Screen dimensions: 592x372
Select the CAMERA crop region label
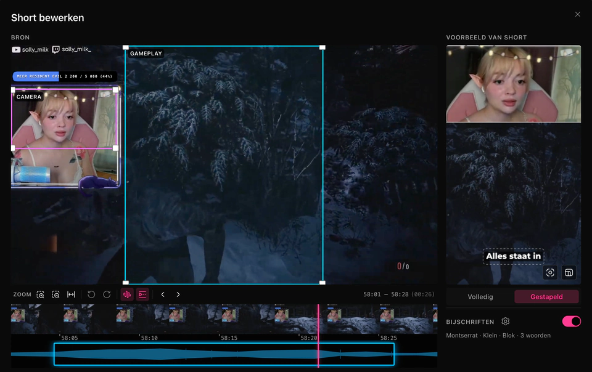[29, 97]
